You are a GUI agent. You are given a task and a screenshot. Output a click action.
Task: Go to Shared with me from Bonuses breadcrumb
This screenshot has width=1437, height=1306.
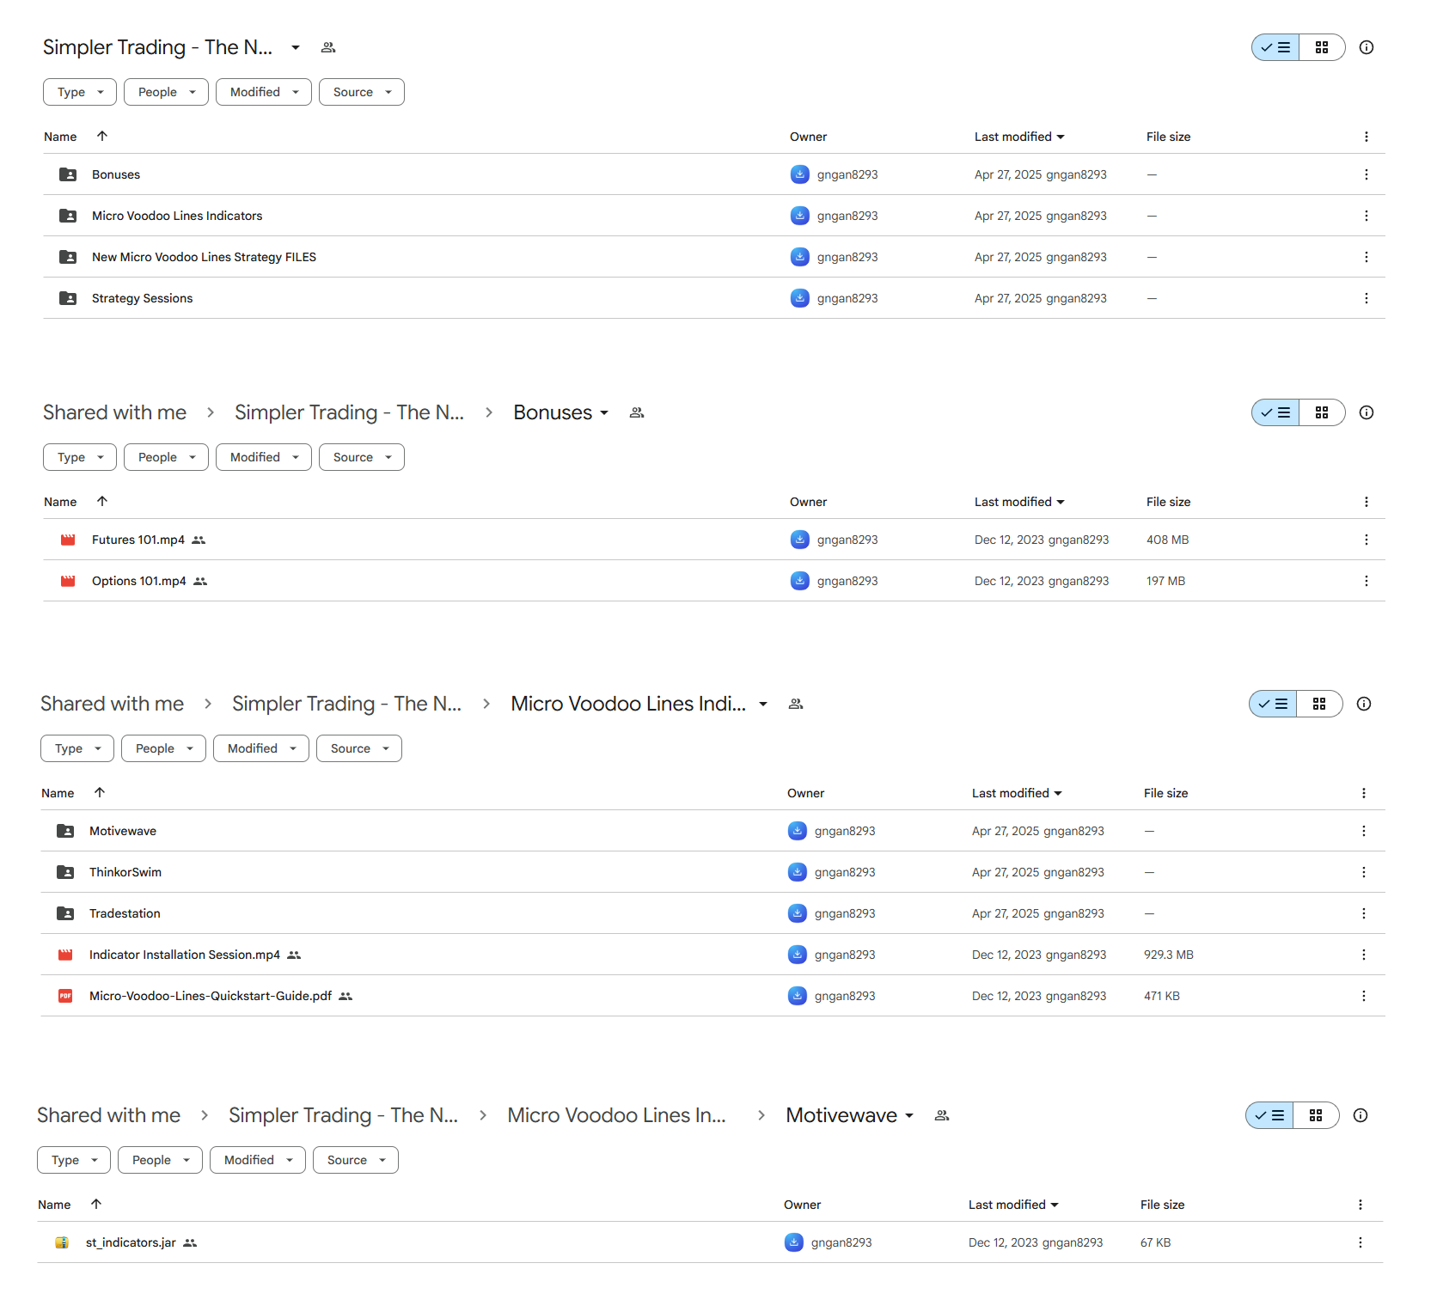click(x=114, y=412)
